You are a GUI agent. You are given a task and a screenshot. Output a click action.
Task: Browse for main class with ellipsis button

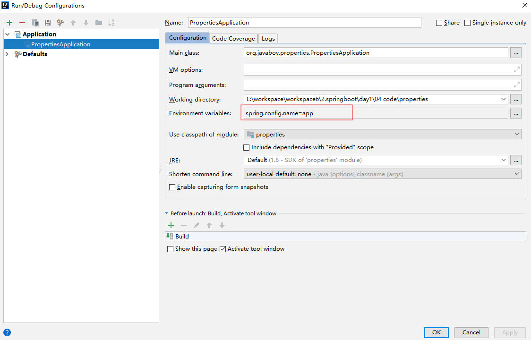(515, 53)
